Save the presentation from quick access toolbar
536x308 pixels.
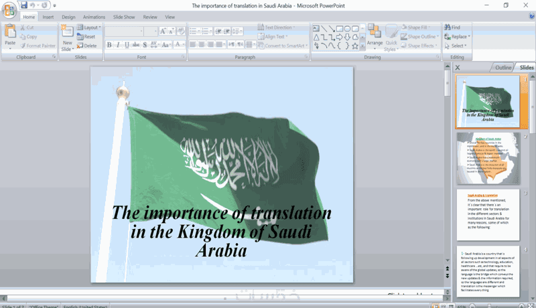coord(23,5)
